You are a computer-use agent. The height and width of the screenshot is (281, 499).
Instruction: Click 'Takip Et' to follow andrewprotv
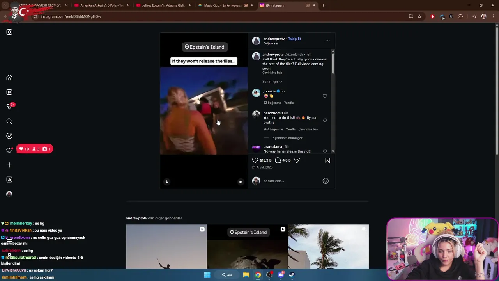(294, 39)
